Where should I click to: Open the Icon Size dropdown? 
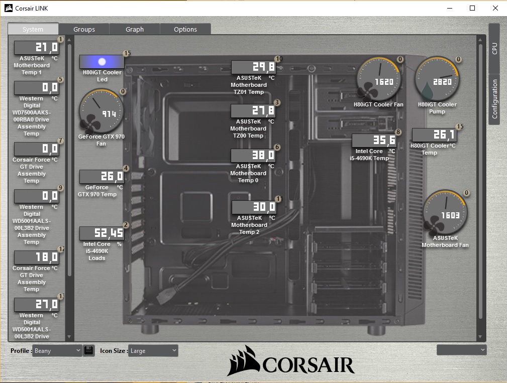click(x=153, y=350)
